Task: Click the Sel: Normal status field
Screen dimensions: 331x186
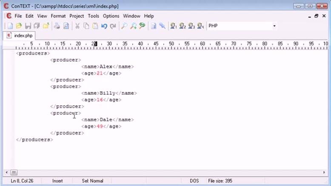Action: pyautogui.click(x=92, y=181)
